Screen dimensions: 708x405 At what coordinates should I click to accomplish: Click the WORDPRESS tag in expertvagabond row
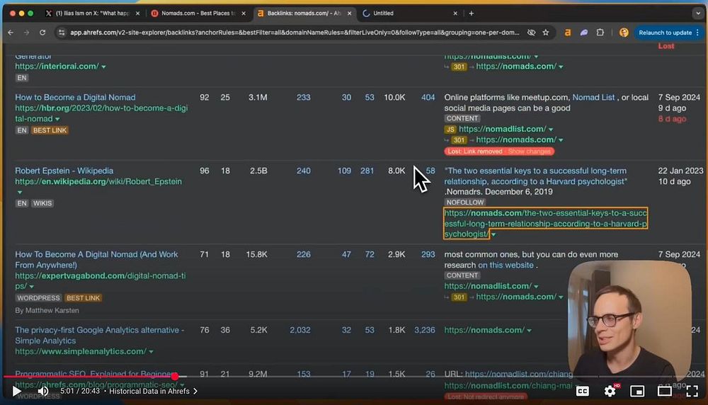[38, 298]
